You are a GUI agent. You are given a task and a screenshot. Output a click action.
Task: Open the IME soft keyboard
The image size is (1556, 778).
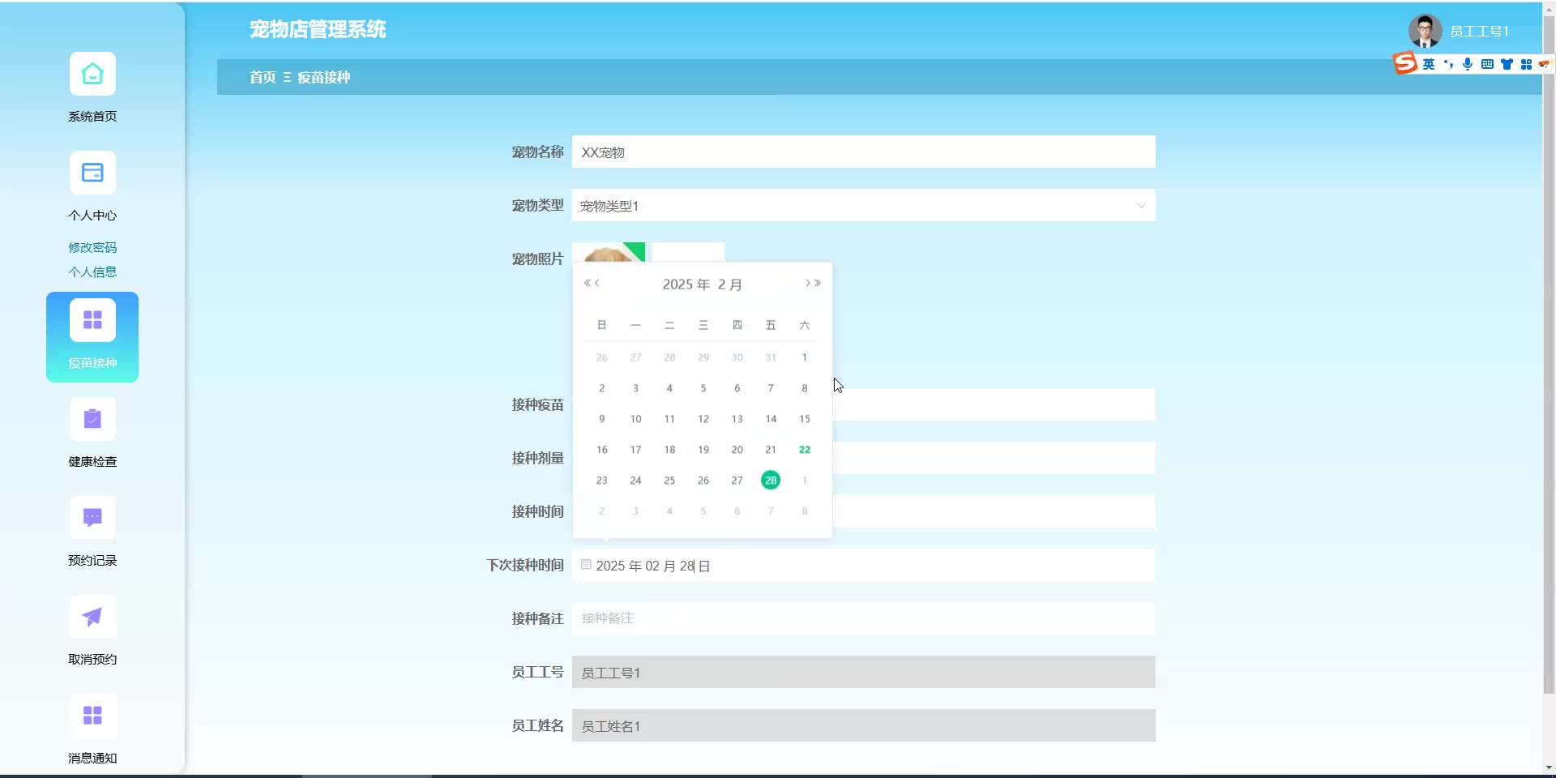(1487, 64)
